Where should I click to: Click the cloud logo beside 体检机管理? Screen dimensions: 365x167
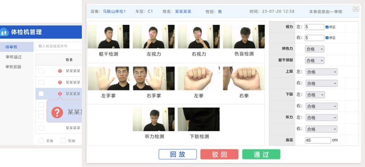[4, 32]
